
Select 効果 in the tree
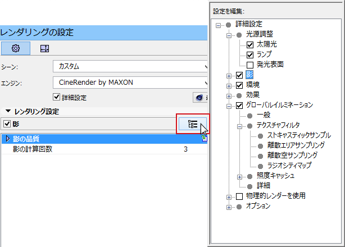click(x=253, y=95)
